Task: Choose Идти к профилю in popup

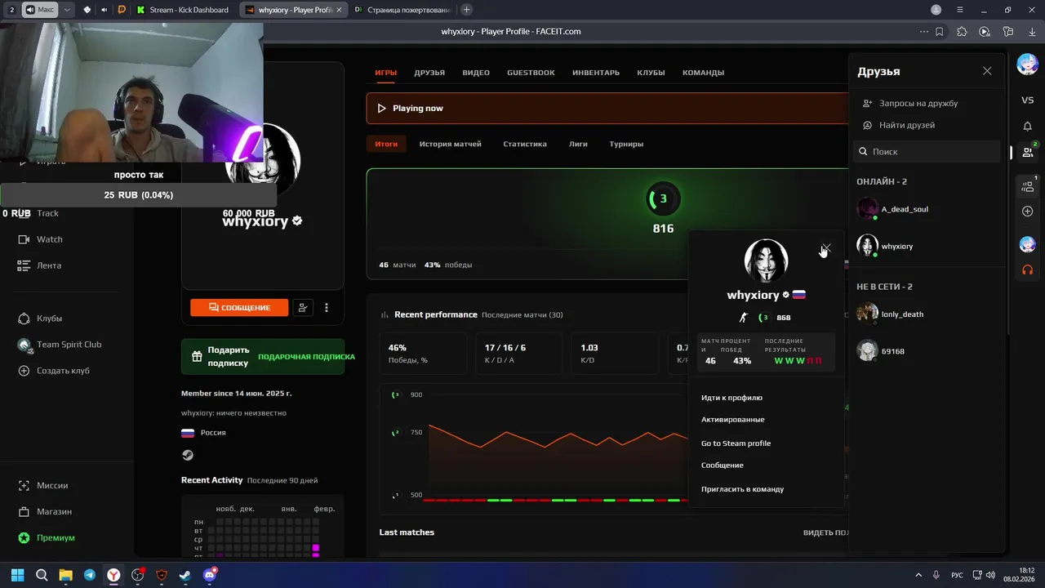Action: pos(731,398)
